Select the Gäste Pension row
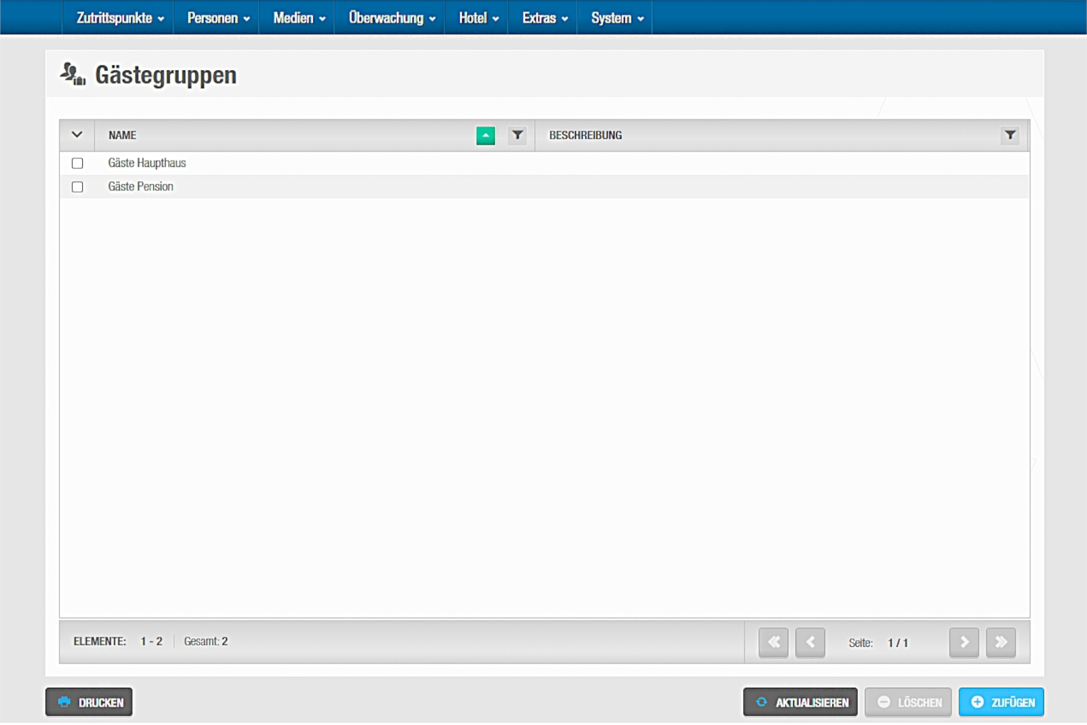This screenshot has width=1087, height=725. tap(141, 187)
